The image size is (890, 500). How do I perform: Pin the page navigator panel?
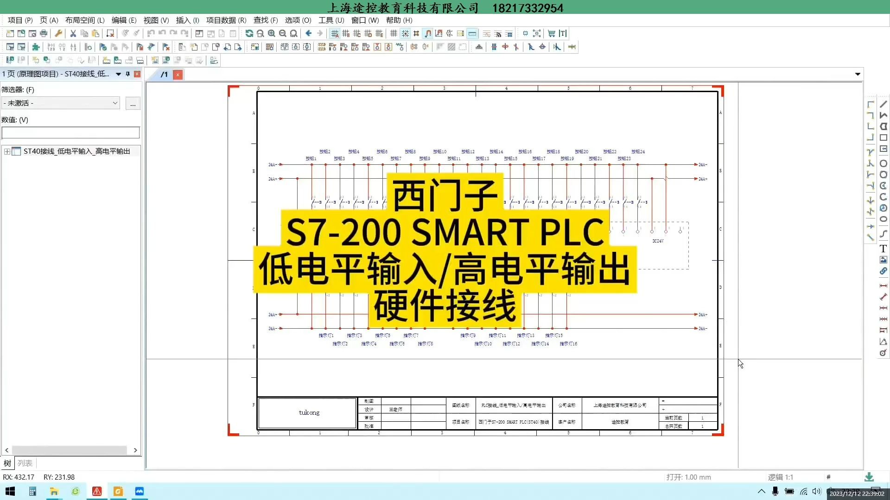pos(128,74)
